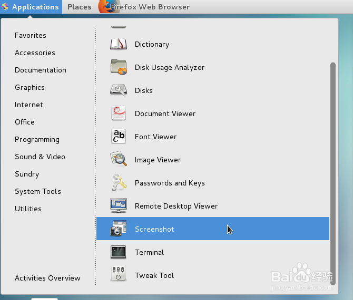Click the Tweak Tool icon
Viewport: 353px width, 300px height.
coord(119,275)
